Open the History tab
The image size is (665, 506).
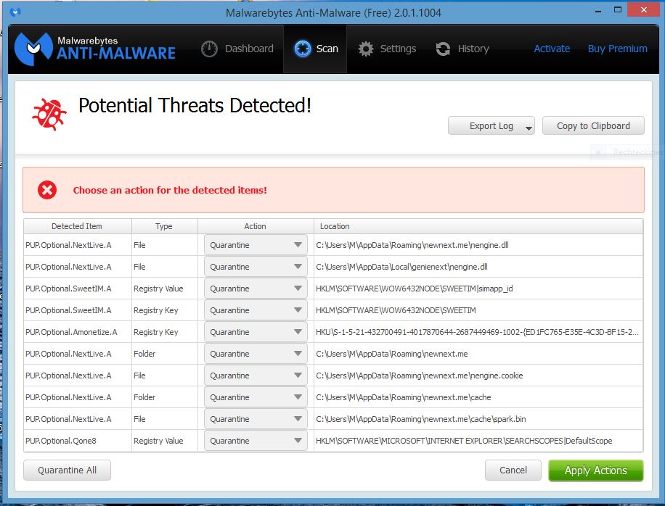[x=462, y=49]
